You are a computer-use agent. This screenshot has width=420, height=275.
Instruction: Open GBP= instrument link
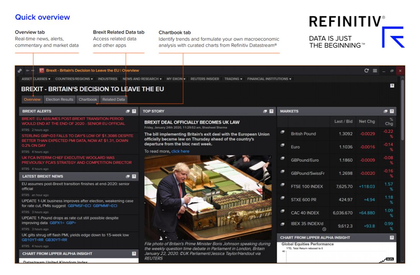pos(71,223)
